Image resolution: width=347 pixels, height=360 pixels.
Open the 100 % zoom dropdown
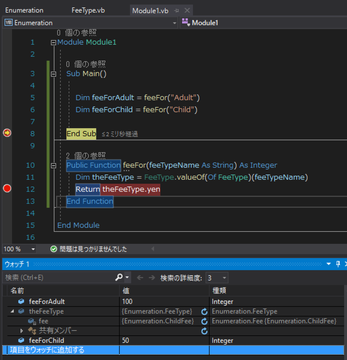(x=19, y=249)
